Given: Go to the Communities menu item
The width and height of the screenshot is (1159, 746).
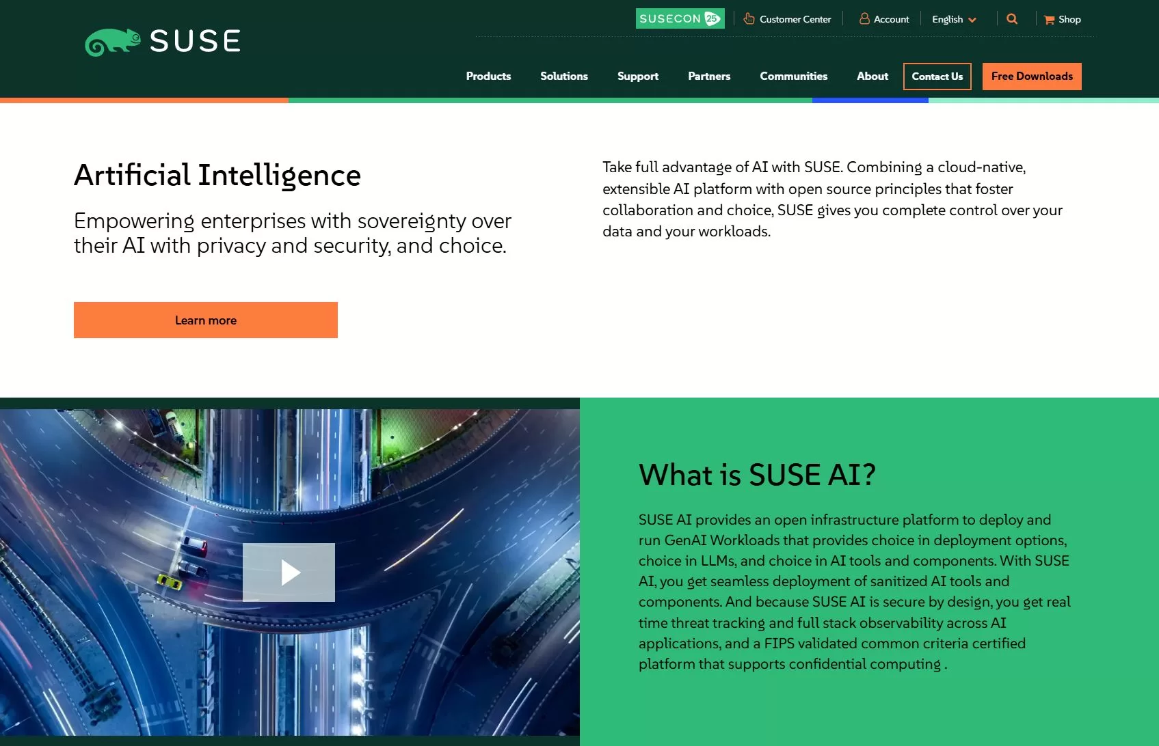Looking at the screenshot, I should (x=793, y=77).
